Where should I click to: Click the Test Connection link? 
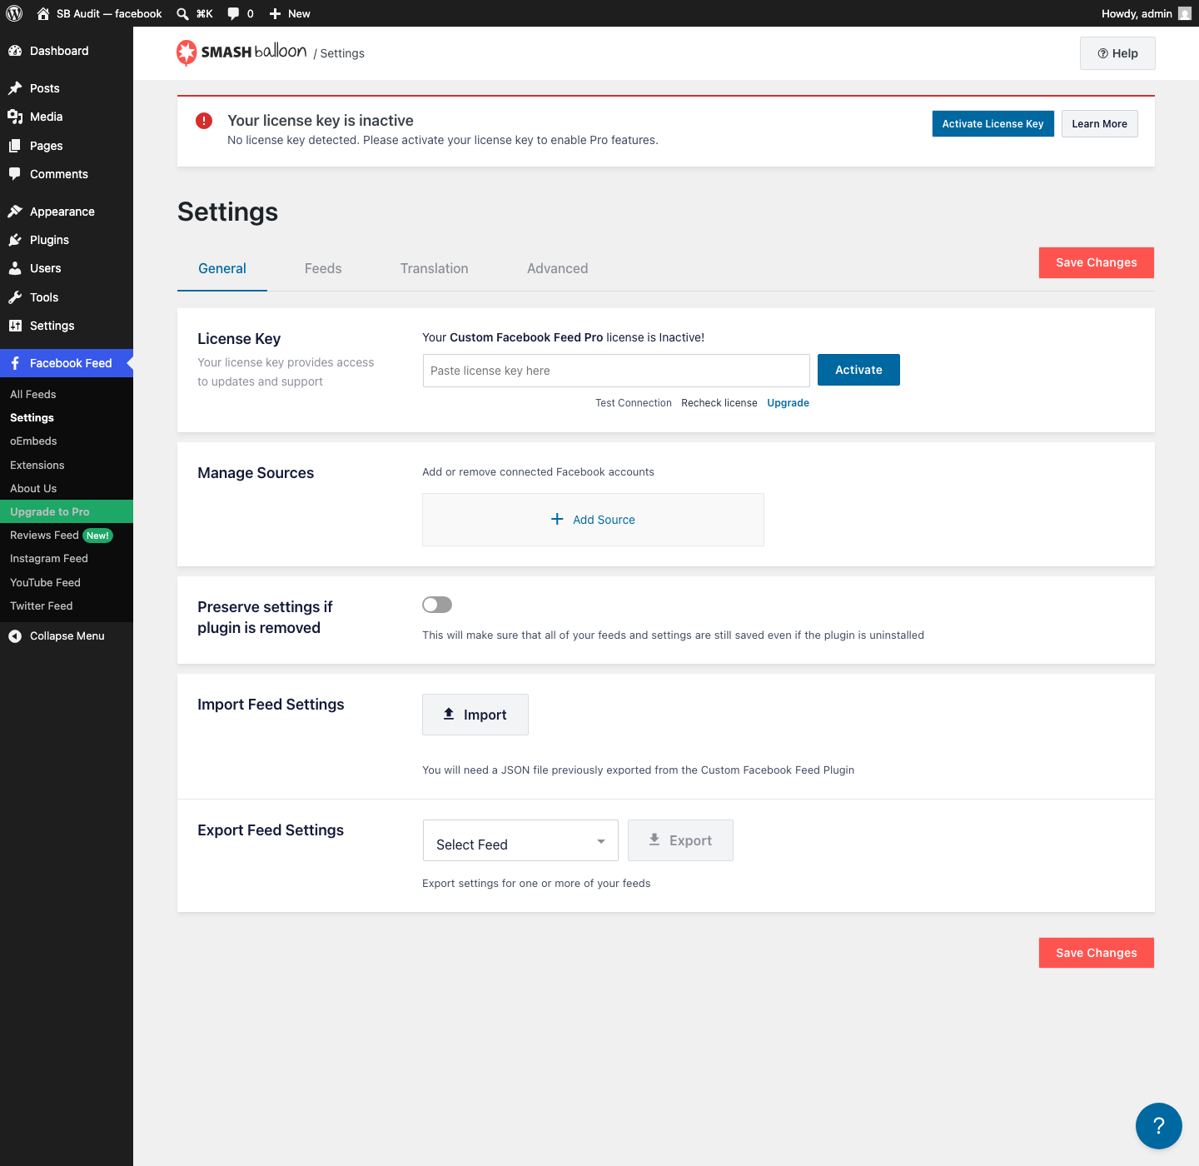pos(634,403)
